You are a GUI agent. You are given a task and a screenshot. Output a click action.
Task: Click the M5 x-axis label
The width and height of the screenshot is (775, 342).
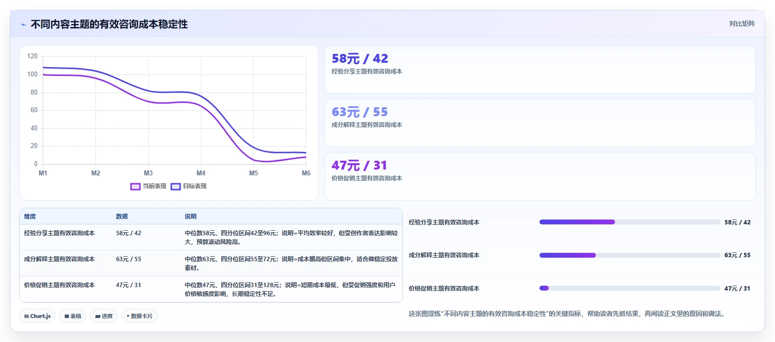(253, 173)
